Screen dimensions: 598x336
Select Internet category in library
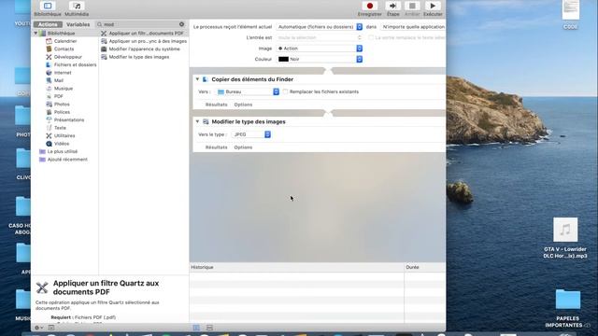tap(63, 73)
